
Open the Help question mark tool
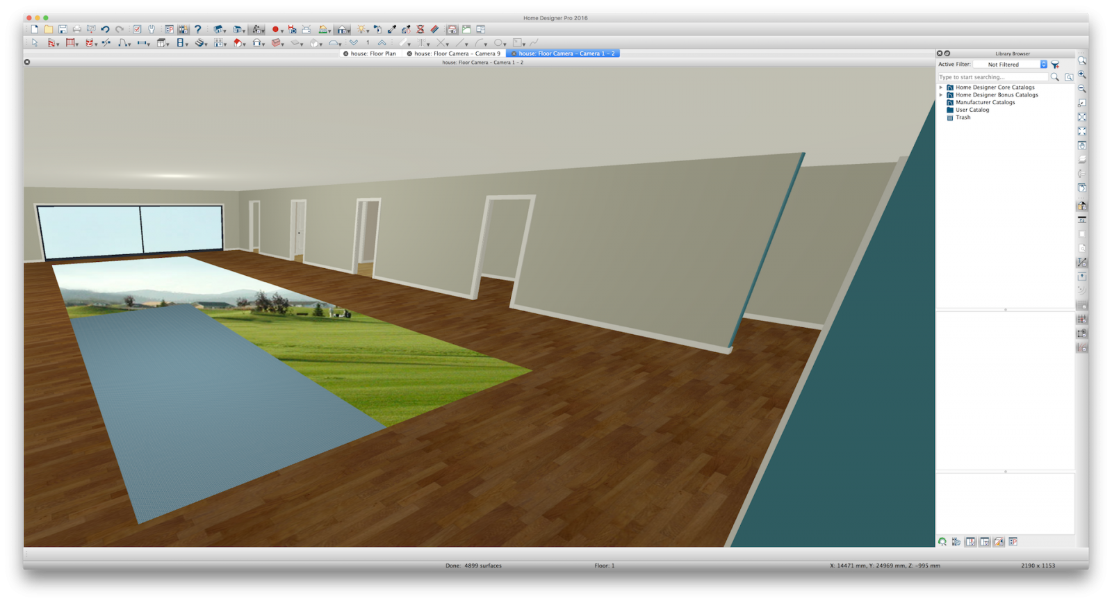click(198, 29)
